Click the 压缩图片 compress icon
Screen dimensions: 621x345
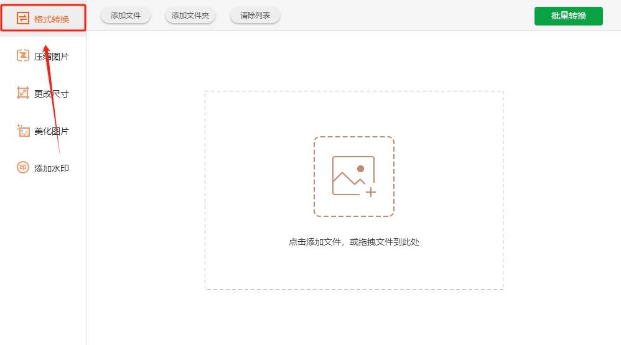coord(23,56)
